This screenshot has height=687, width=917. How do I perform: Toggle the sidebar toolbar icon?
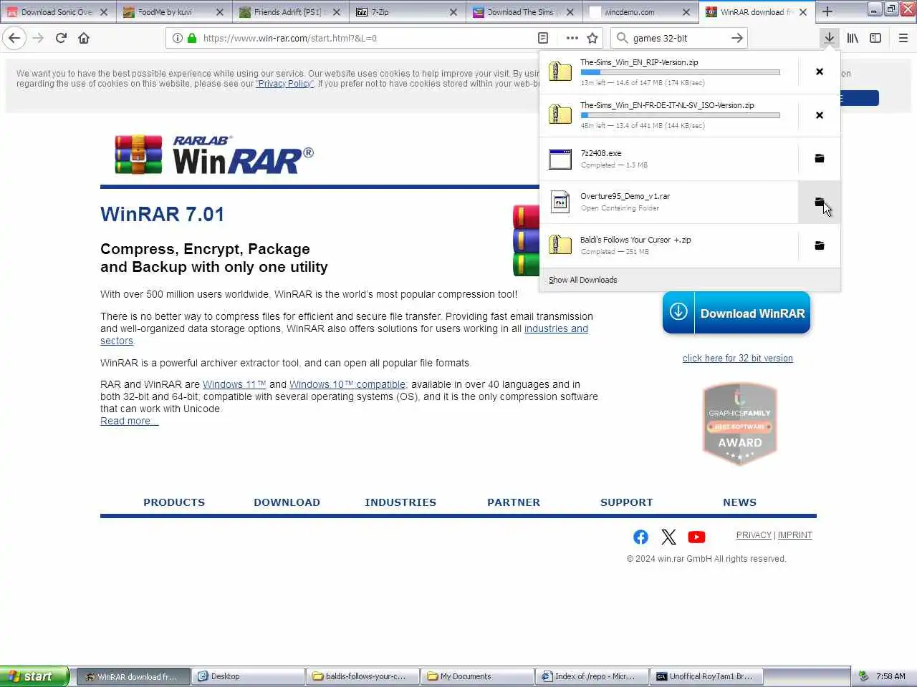pos(875,38)
